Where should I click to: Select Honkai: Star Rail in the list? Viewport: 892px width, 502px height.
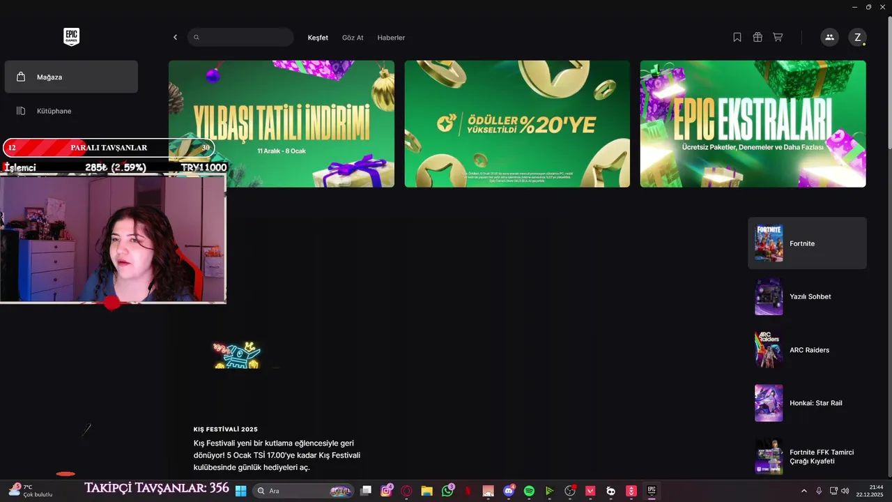807,403
